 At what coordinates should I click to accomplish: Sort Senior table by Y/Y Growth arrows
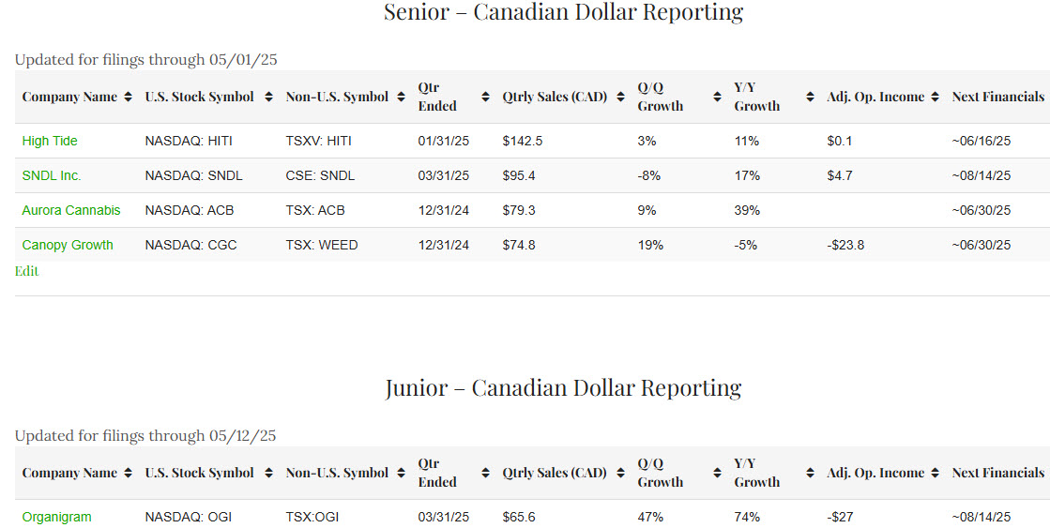pyautogui.click(x=810, y=97)
